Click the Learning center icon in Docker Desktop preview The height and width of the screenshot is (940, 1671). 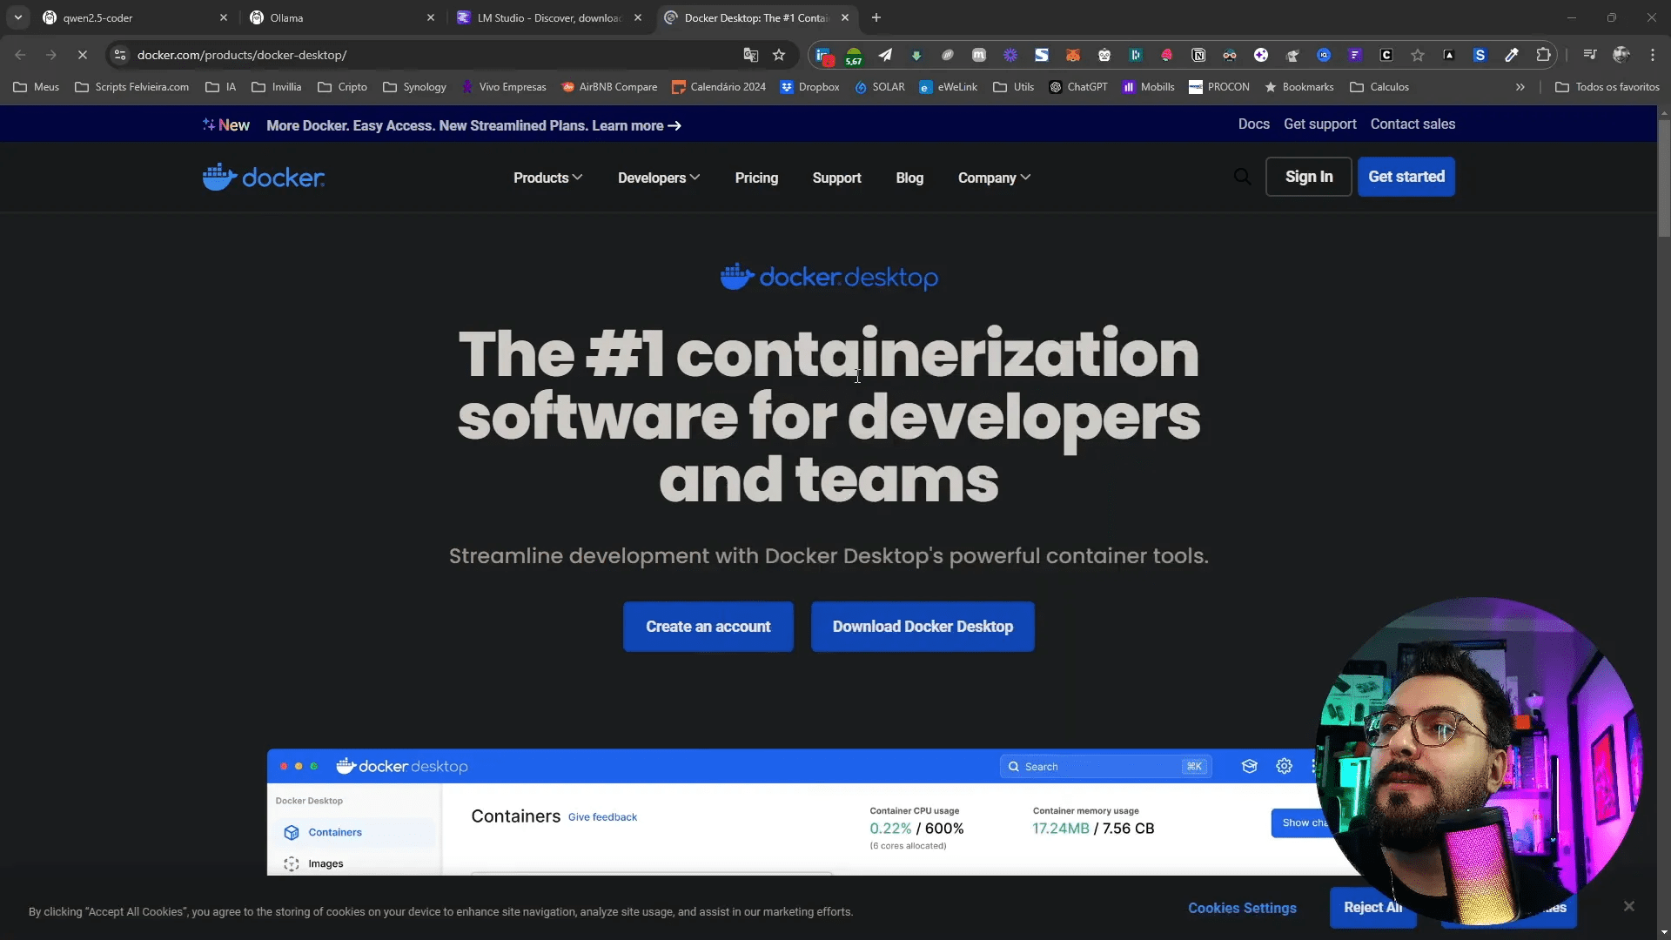click(x=1250, y=767)
